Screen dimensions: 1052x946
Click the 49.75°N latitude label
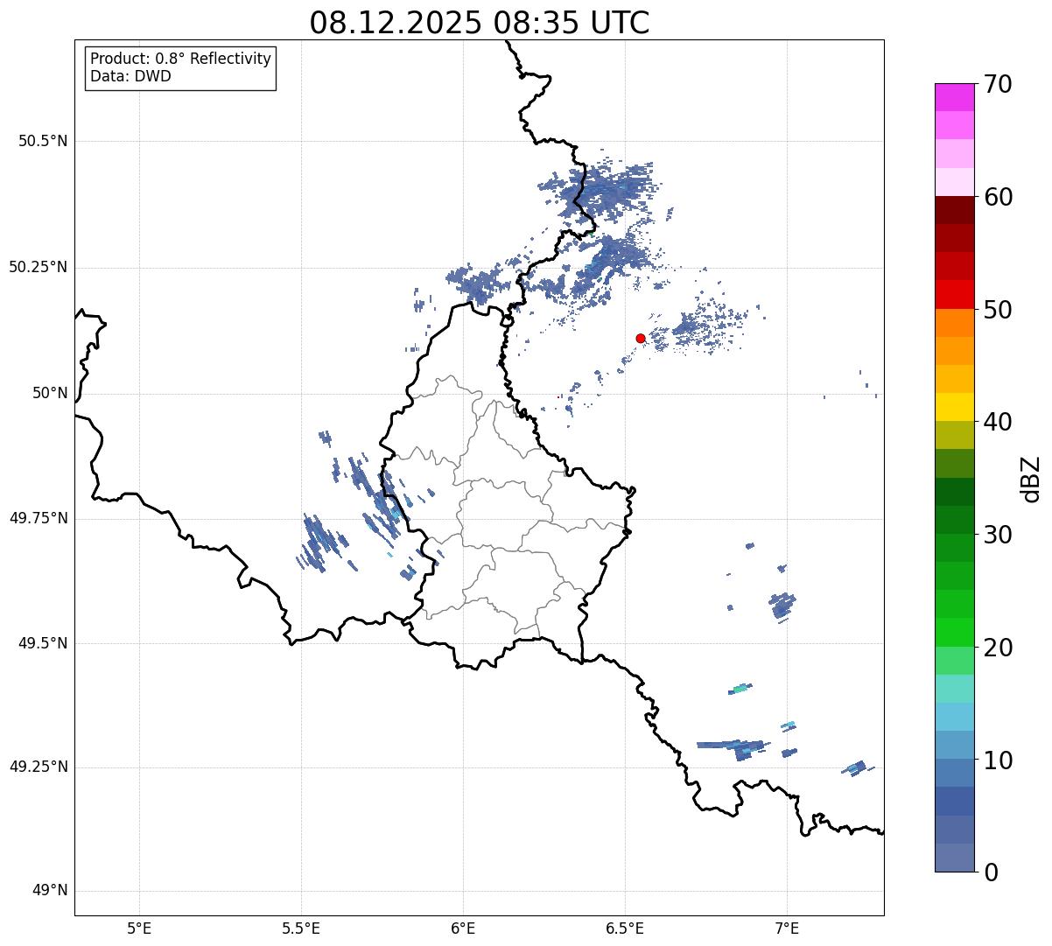(39, 518)
